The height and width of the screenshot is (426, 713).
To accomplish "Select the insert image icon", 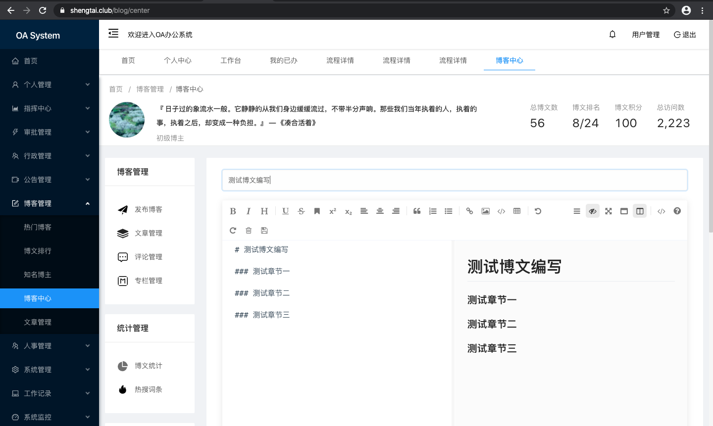I will [x=485, y=211].
